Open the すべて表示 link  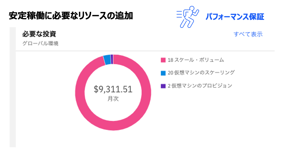click(248, 34)
